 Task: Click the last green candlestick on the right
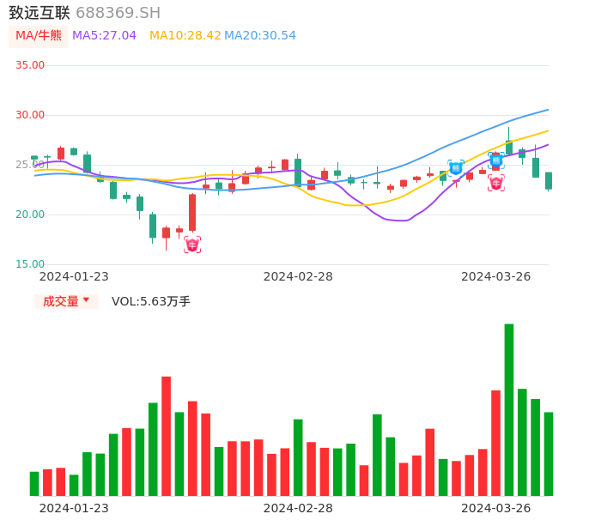549,181
